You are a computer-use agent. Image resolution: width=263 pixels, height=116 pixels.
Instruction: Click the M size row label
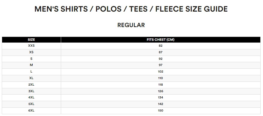(x=31, y=65)
